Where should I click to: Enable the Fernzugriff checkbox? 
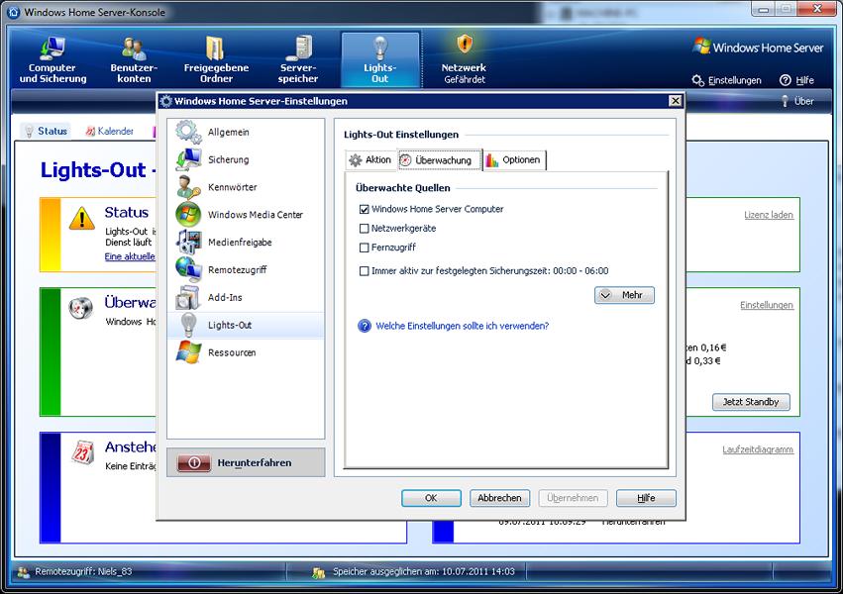pyautogui.click(x=364, y=247)
